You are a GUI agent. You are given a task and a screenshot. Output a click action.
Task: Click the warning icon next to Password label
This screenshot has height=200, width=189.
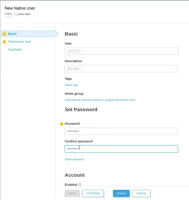[x=62, y=124]
